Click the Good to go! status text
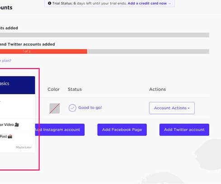Screen dimensions: 221x184 click(x=90, y=108)
